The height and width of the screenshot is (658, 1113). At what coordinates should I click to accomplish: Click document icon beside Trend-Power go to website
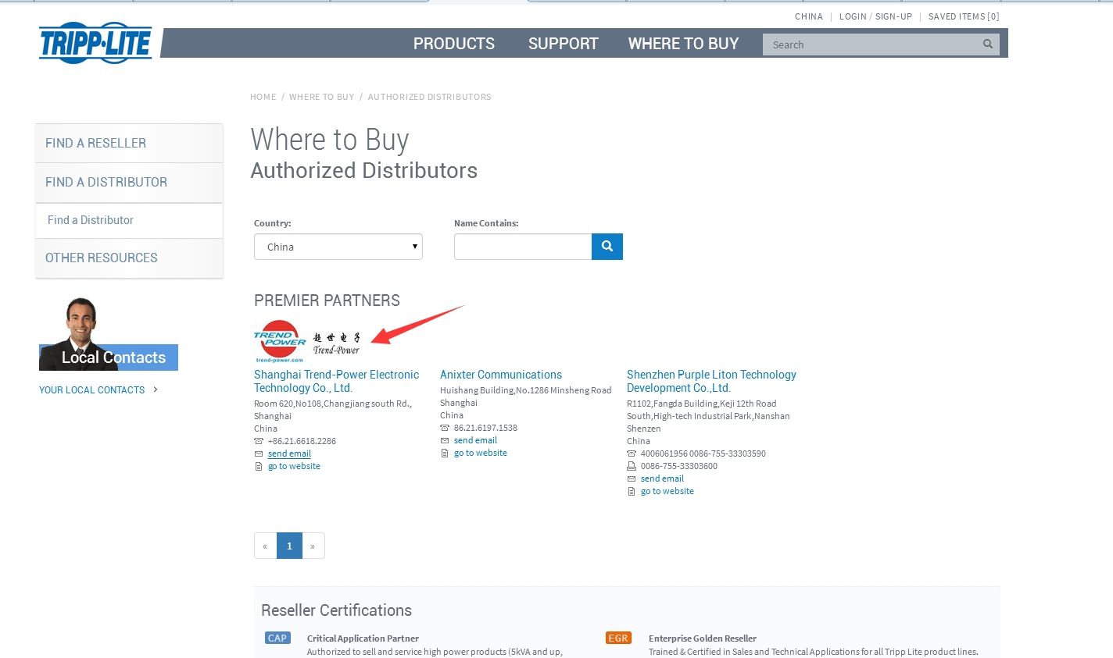pos(259,467)
